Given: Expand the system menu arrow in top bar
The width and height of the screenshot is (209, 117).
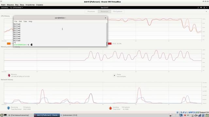Looking at the screenshot, I should [207, 7].
